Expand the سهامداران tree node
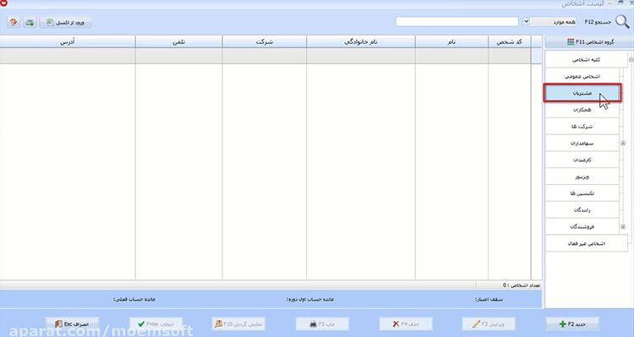The height and width of the screenshot is (337, 634). click(x=623, y=143)
